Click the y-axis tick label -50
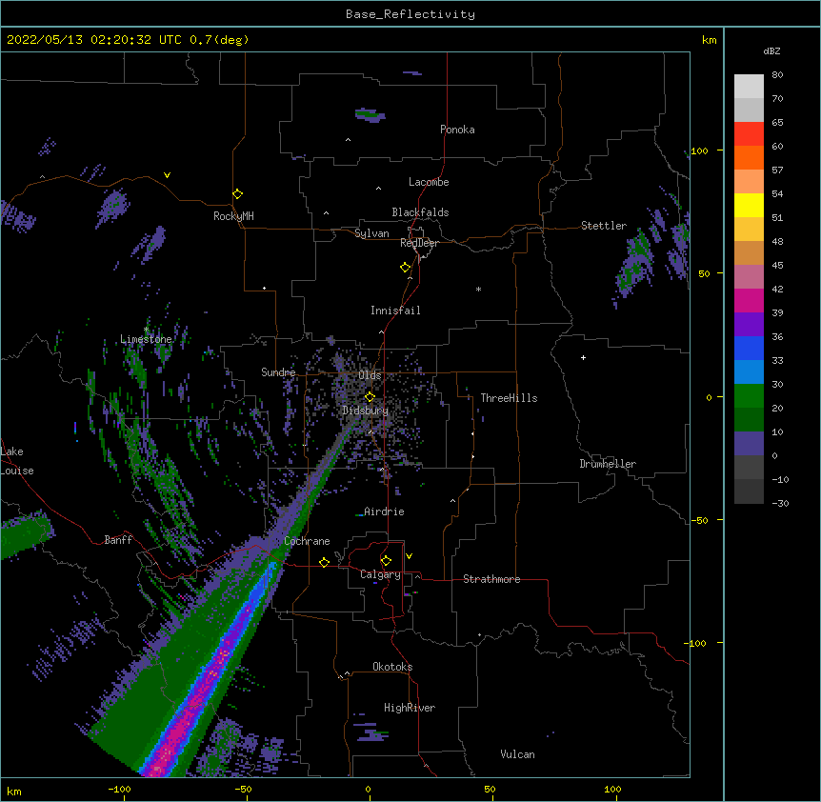 699,520
